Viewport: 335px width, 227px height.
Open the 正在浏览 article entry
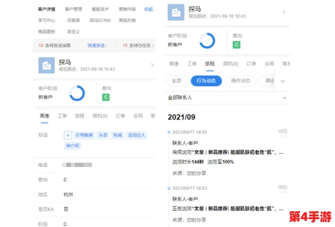point(228,208)
